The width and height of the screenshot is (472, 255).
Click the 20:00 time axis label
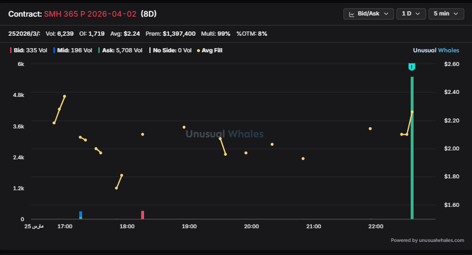coord(251,226)
